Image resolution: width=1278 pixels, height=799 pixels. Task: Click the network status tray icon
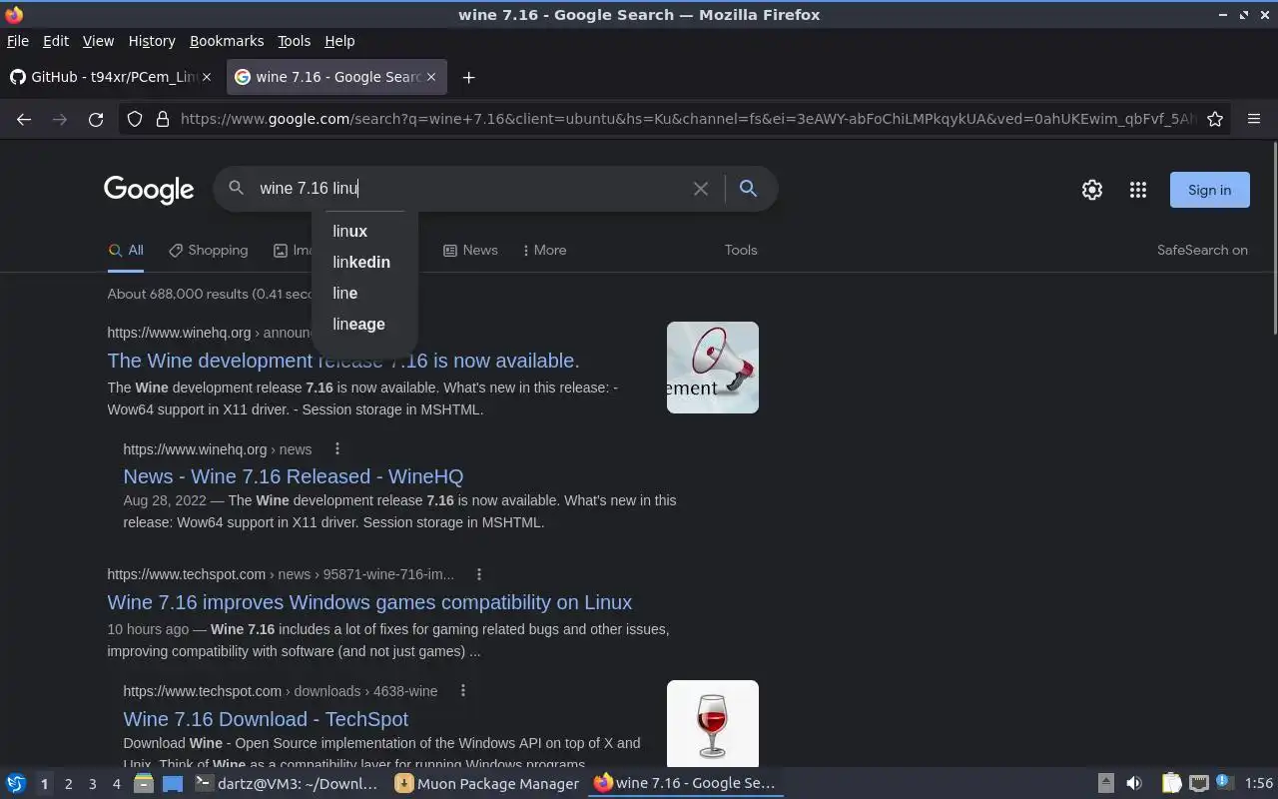[1199, 783]
